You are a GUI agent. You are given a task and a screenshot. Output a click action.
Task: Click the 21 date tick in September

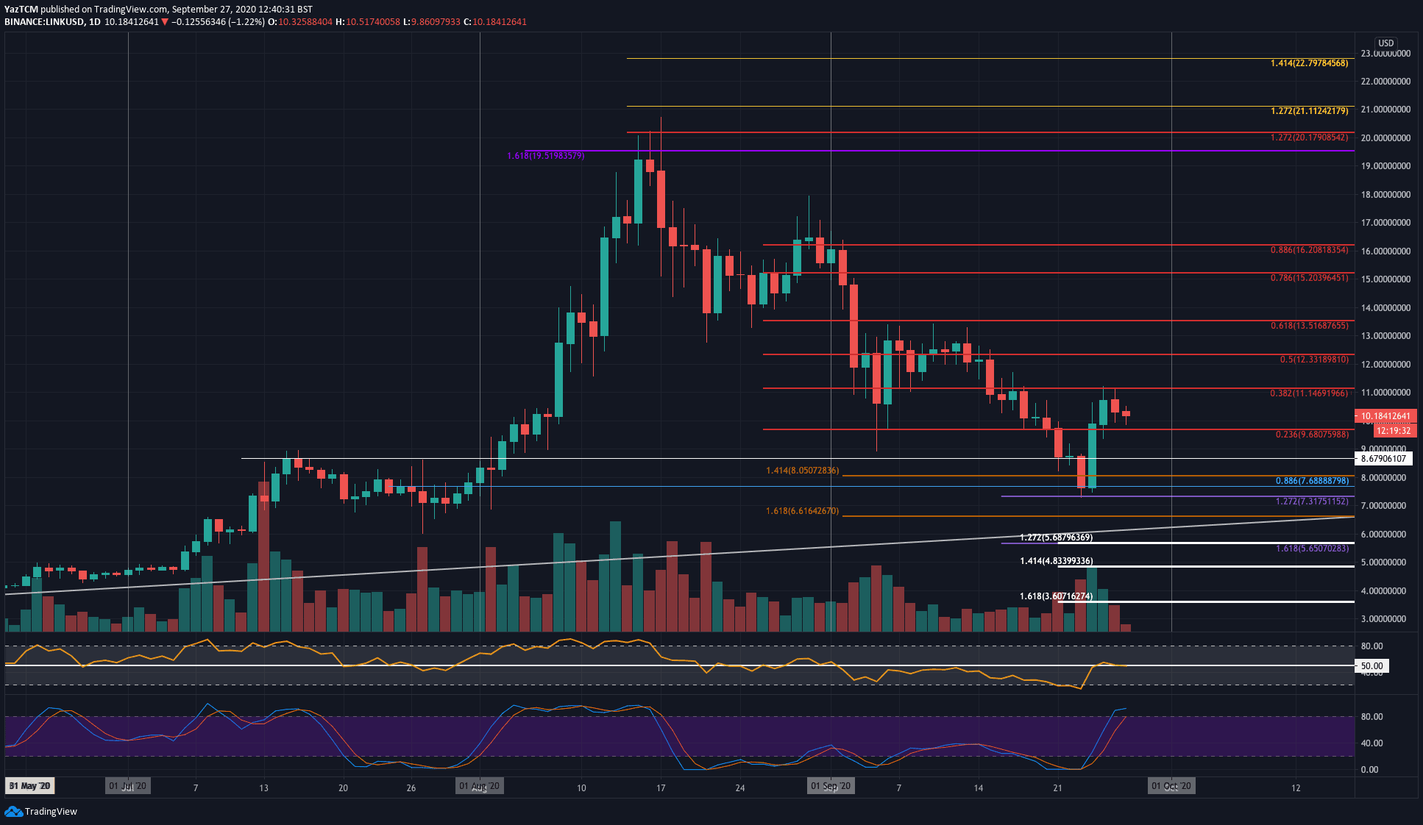tap(1057, 788)
